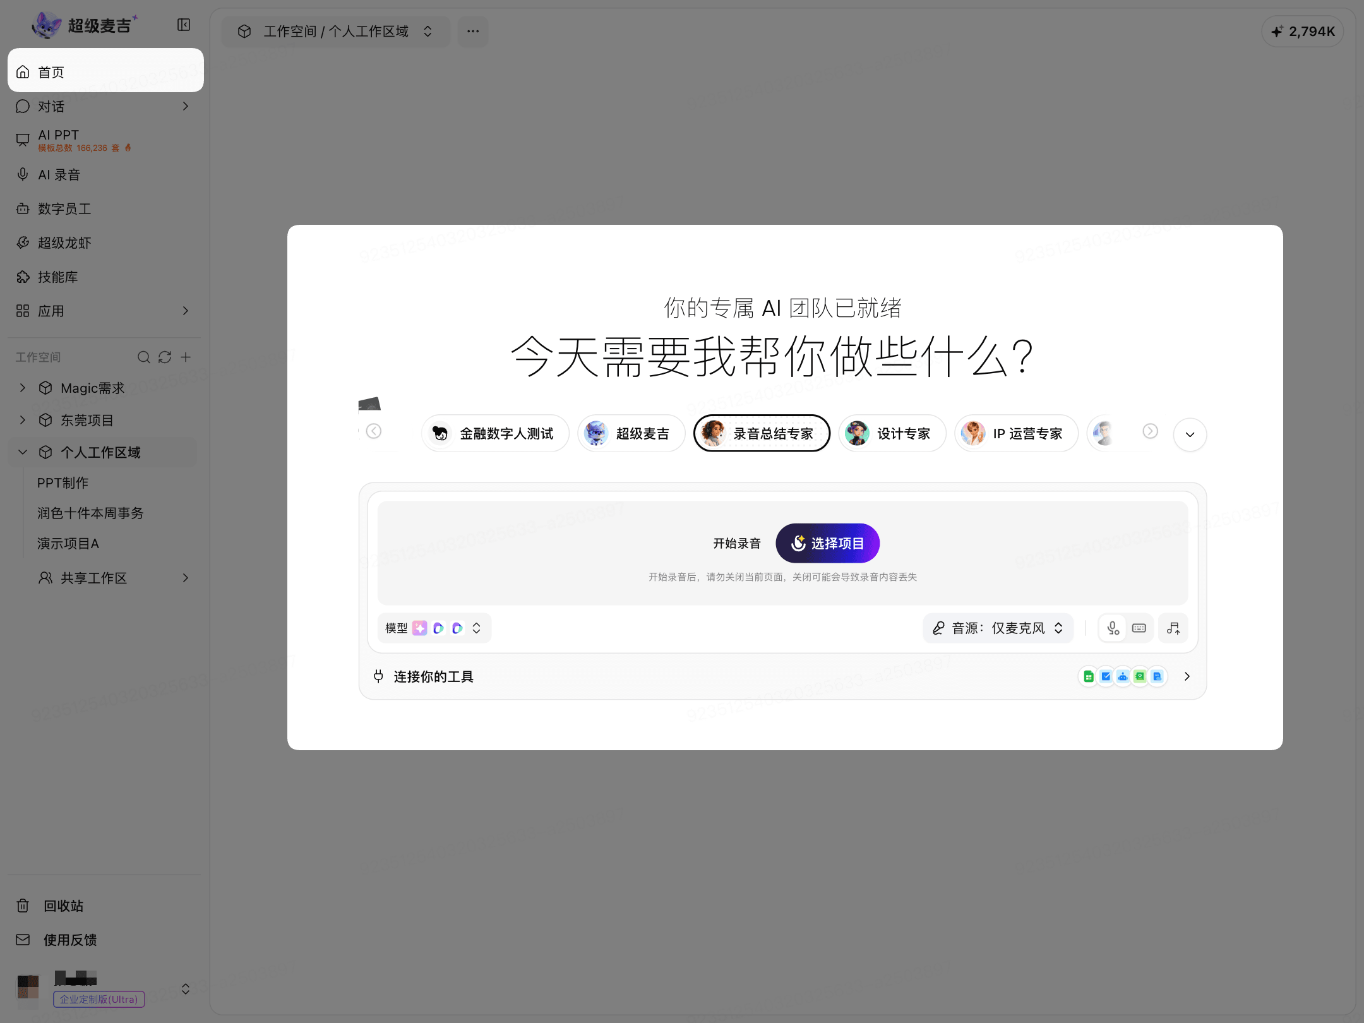The image size is (1364, 1023).
Task: Open the 演示项目A project
Action: click(68, 544)
